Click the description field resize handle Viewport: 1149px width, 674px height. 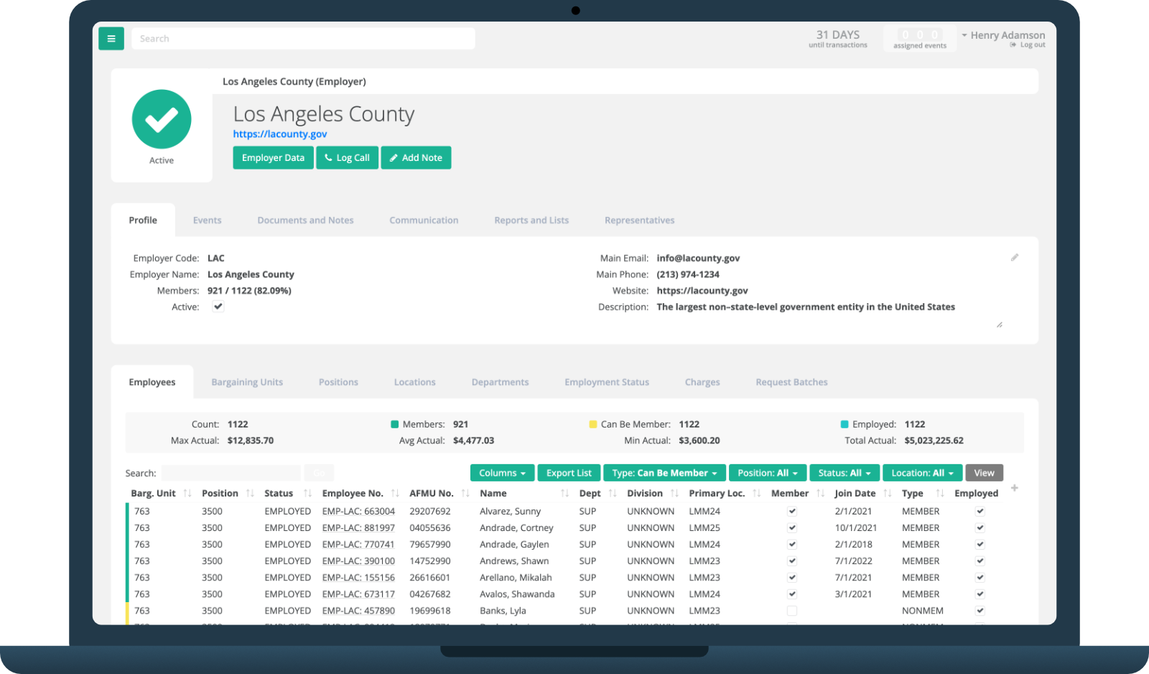tap(999, 325)
